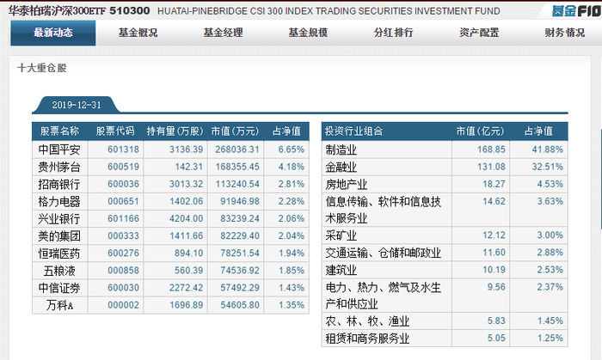The height and width of the screenshot is (360, 602).
Task: Switch to the 基金概况 tab
Action: [x=138, y=33]
